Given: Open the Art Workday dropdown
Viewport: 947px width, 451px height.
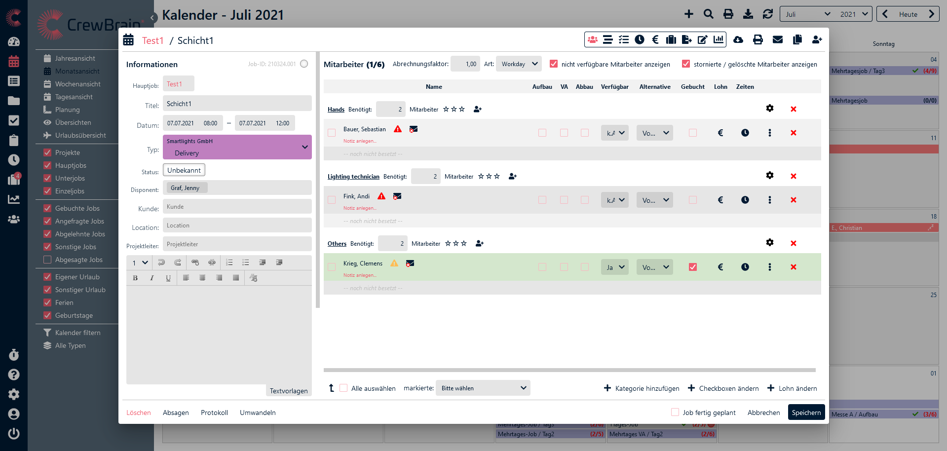Looking at the screenshot, I should pos(519,64).
